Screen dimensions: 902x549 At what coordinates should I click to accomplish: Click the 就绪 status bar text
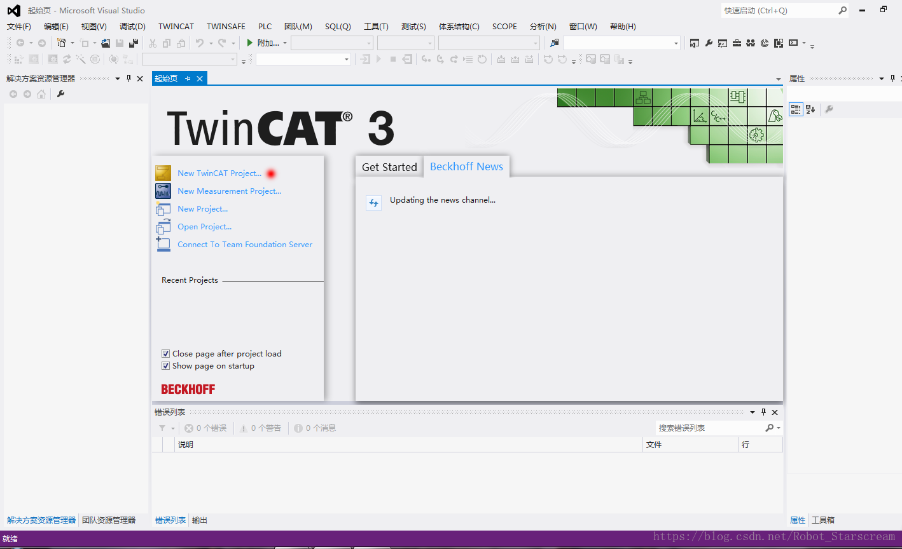coord(10,539)
